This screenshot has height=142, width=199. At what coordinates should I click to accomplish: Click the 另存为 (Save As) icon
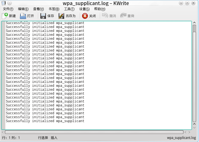[61, 16]
